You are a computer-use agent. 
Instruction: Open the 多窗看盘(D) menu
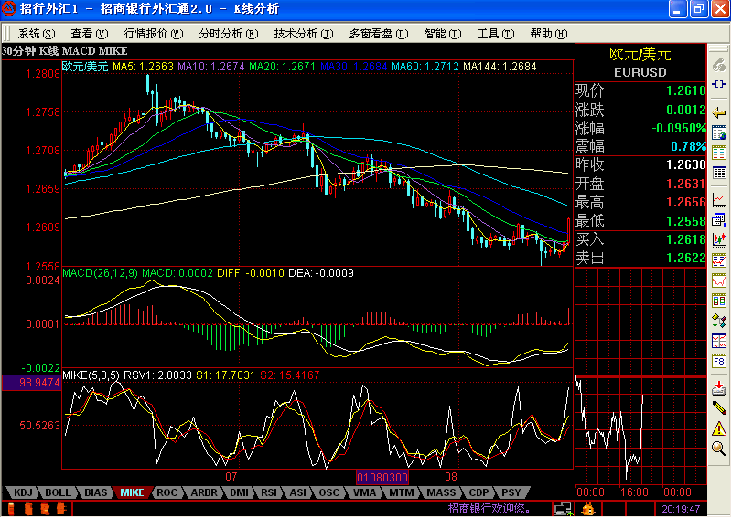click(379, 34)
